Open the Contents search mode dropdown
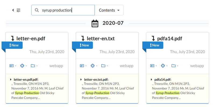The height and width of the screenshot is (107, 215). pos(109,10)
